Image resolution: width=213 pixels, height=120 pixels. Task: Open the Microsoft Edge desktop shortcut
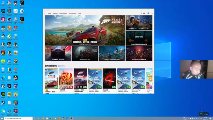[x=3, y=79]
